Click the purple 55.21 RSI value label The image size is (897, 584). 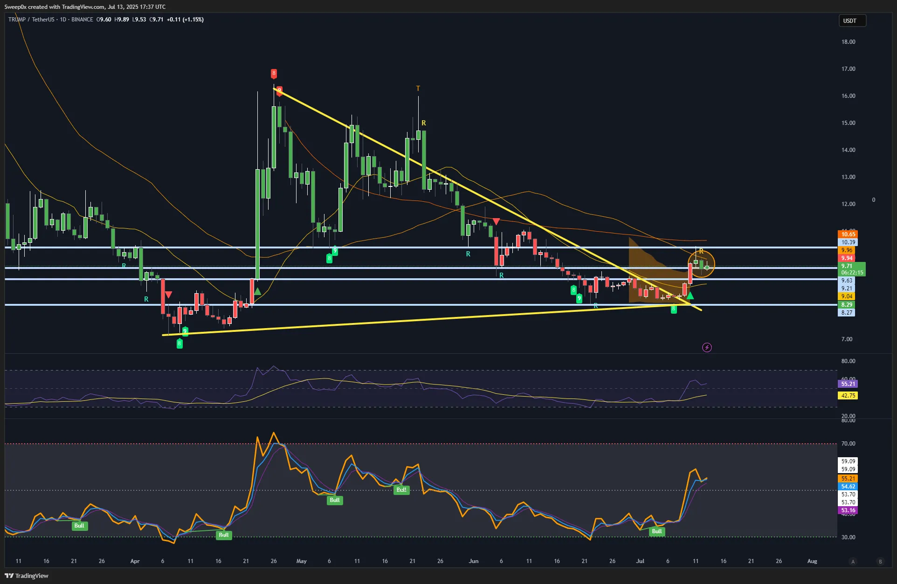click(848, 384)
